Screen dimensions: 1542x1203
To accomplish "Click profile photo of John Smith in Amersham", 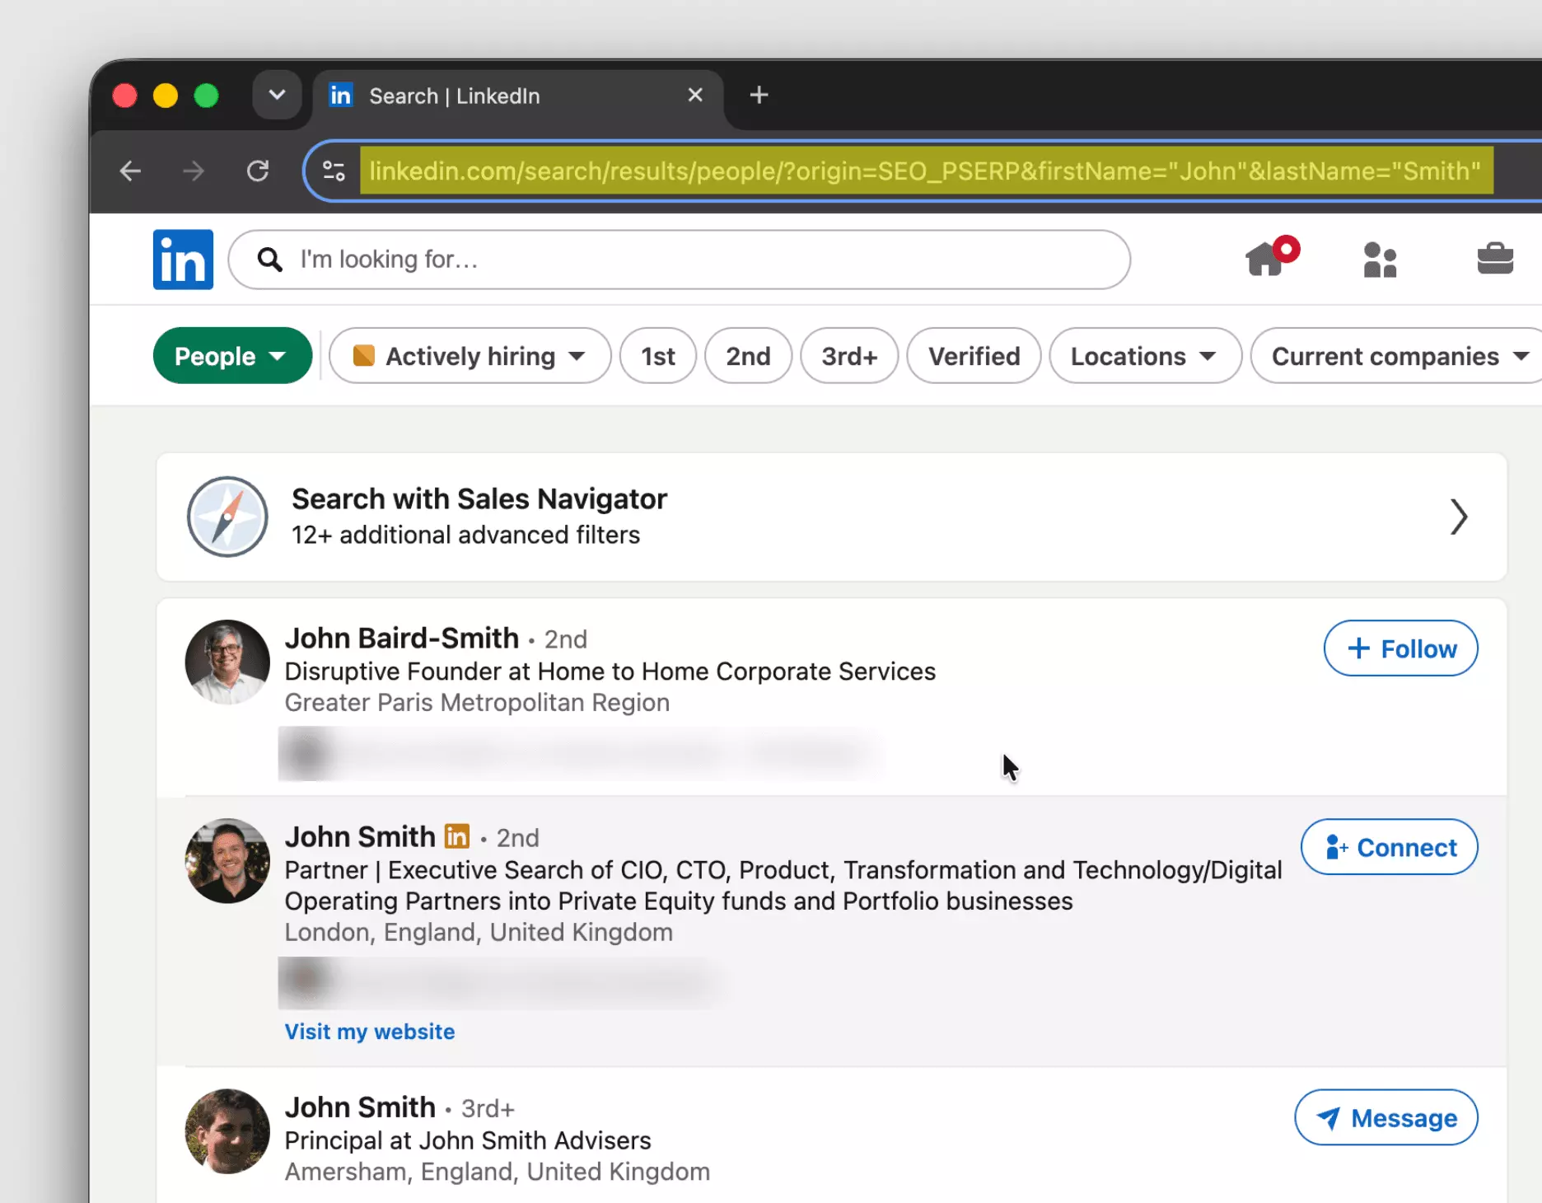I will (x=227, y=1131).
